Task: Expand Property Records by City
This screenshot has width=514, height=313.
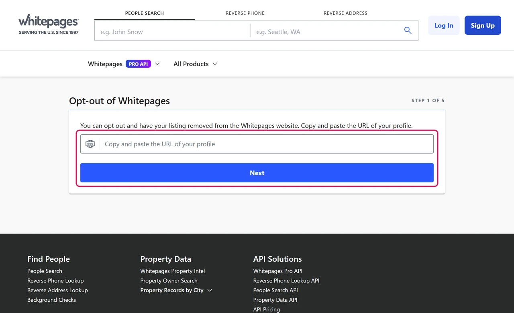Action: coord(176,290)
